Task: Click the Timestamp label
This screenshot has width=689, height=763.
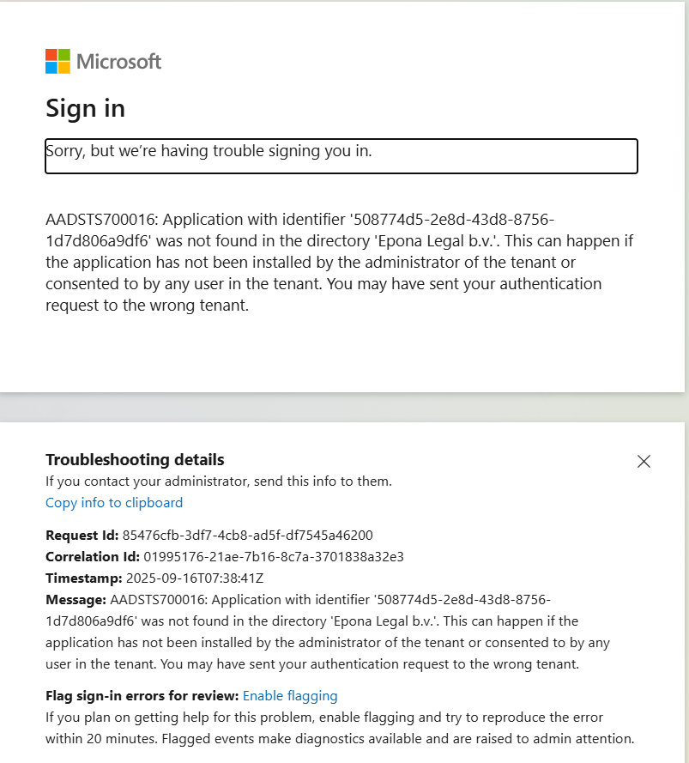Action: pyautogui.click(x=84, y=578)
